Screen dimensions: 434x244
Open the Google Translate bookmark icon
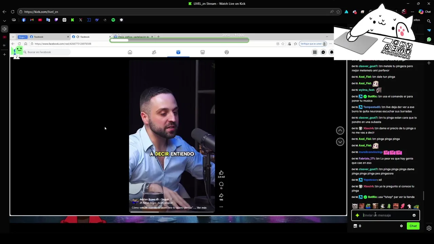(48, 20)
